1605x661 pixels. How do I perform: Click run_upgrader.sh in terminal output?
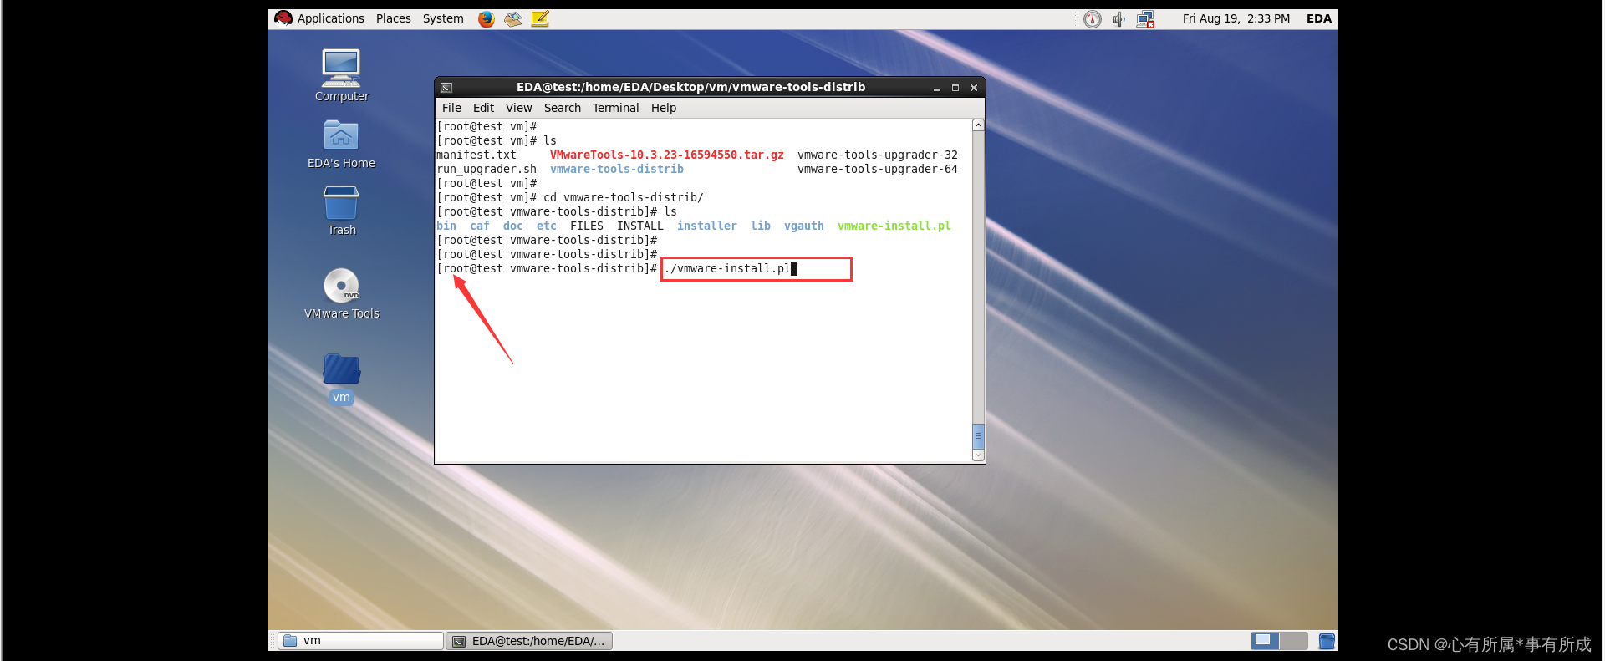[x=487, y=169]
